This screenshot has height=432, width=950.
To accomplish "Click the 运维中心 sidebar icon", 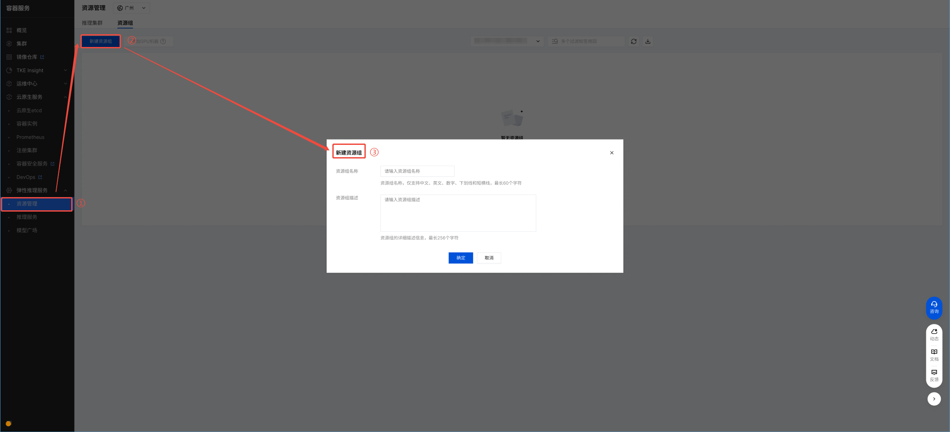I will [9, 83].
